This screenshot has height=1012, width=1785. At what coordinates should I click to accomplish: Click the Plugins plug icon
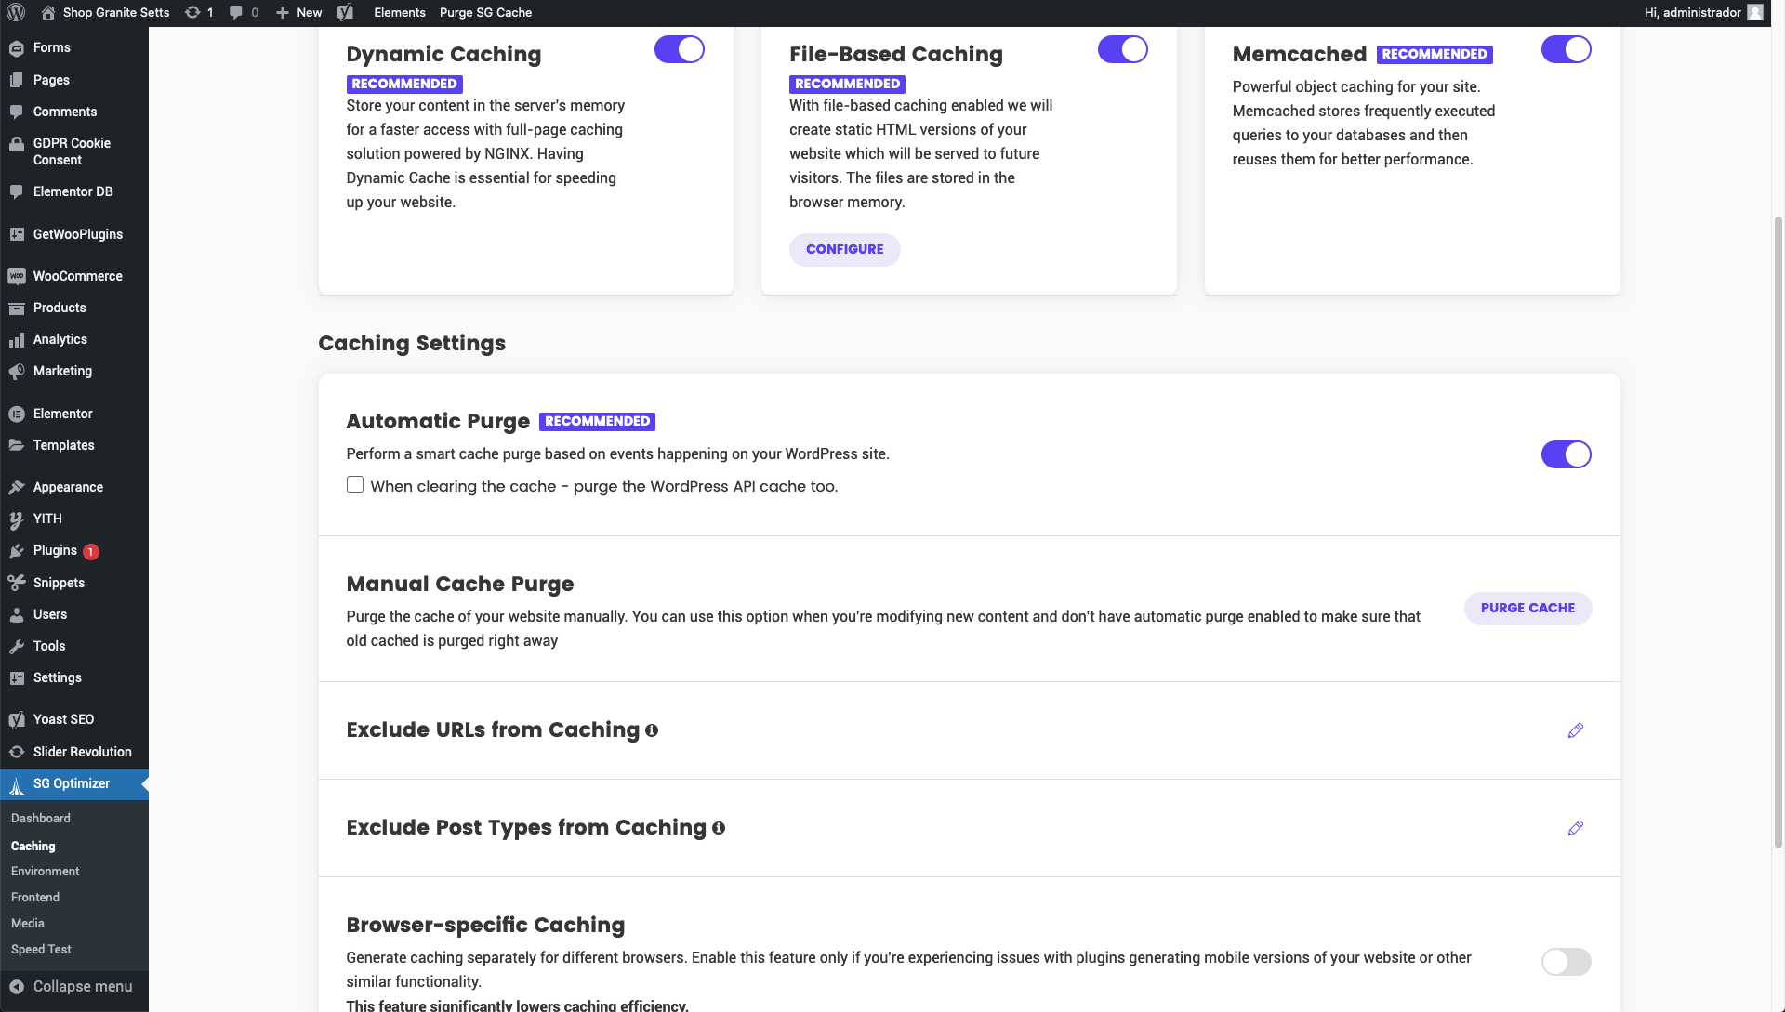click(17, 551)
